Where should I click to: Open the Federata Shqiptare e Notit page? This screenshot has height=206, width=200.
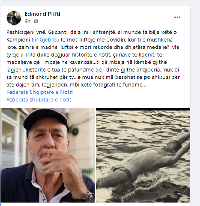coord(40,92)
